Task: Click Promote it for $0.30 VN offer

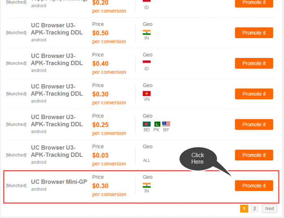Action: point(254,94)
